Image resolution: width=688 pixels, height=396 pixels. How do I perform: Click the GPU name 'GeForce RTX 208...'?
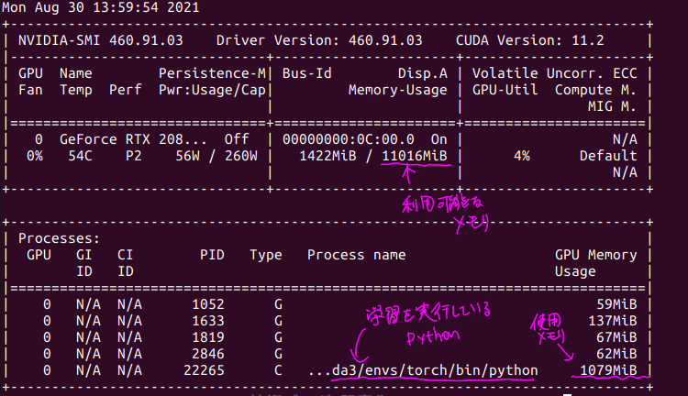133,139
